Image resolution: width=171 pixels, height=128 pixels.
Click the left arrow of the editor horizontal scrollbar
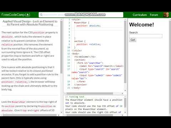65,94
